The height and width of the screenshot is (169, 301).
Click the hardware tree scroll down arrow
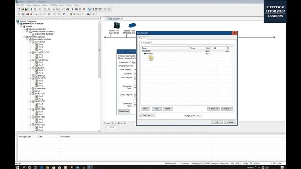[99, 131]
